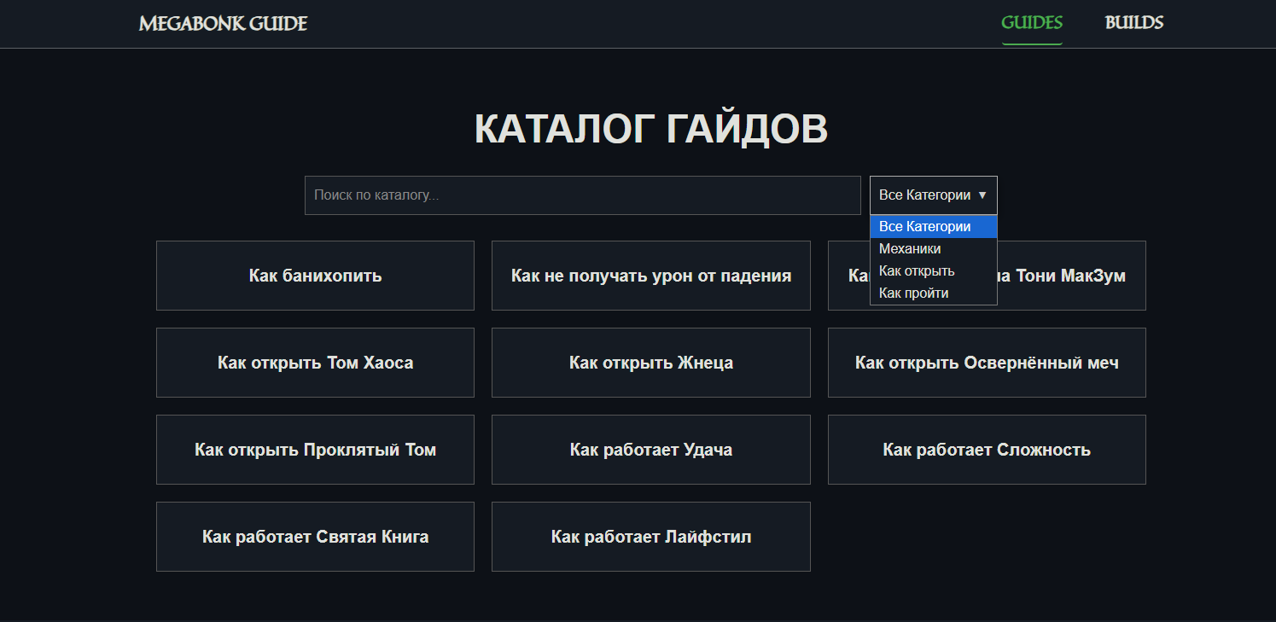This screenshot has height=622, width=1276.
Task: Open Как открыть Жнеца guide
Action: [x=650, y=363]
